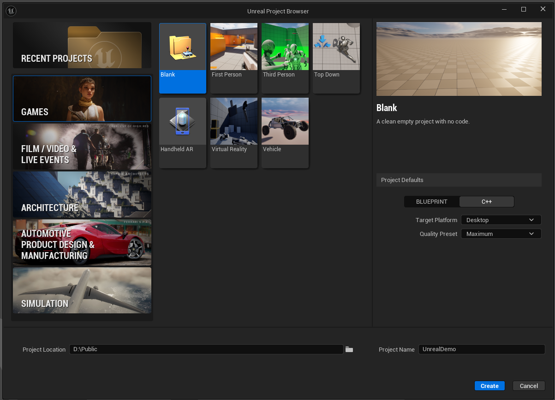This screenshot has width=555, height=400.
Task: Click the Create button
Action: [489, 386]
